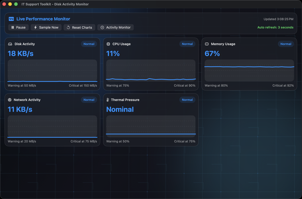Click the Nominal thermal value
302x199 pixels.
120,109
